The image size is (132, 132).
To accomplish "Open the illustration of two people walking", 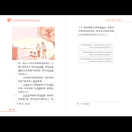I will [x=33, y=43].
